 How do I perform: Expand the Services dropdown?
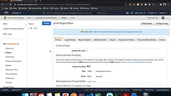pos(17,13)
